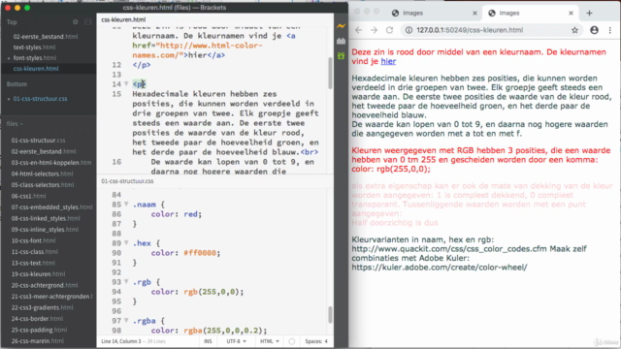
Task: Open text-styles.html in working files
Action: tap(34, 48)
